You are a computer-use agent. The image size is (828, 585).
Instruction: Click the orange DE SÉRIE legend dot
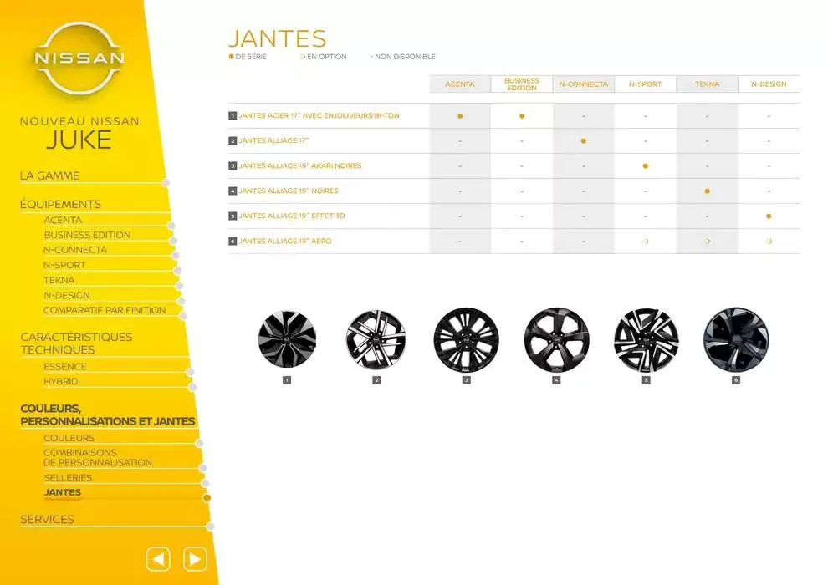pos(232,57)
